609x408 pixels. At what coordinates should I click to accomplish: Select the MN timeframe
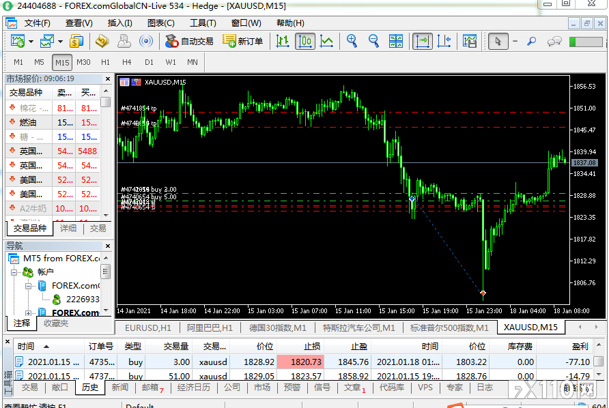tap(193, 62)
